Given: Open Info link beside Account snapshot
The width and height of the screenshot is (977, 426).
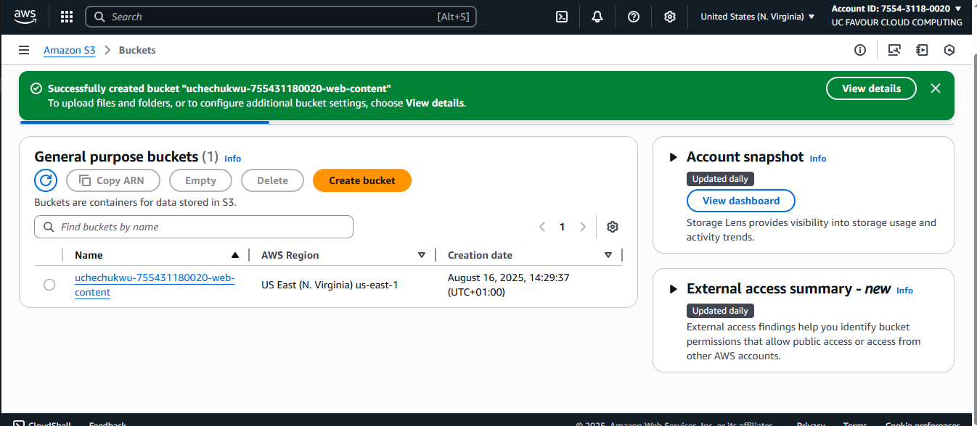Looking at the screenshot, I should (818, 159).
